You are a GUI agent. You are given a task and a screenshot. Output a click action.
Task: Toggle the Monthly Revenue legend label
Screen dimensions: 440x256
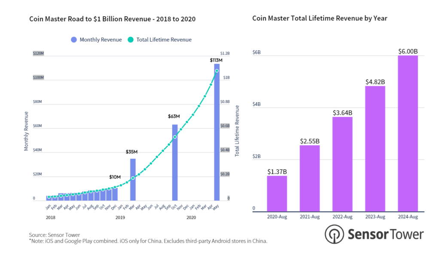pos(101,40)
